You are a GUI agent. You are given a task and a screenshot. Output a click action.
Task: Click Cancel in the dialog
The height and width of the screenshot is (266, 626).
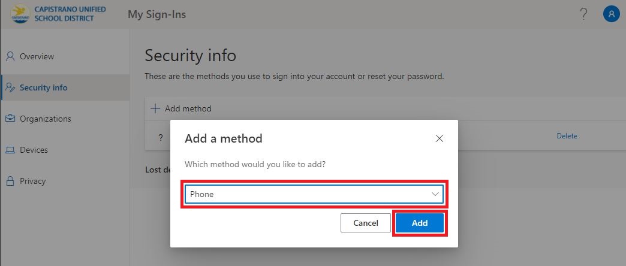click(x=366, y=223)
